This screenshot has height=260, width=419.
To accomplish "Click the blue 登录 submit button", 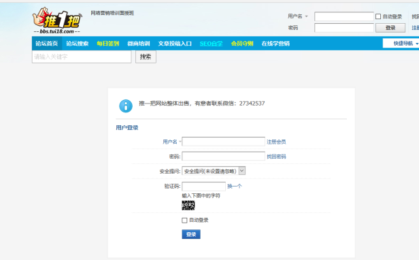I will pyautogui.click(x=191, y=234).
